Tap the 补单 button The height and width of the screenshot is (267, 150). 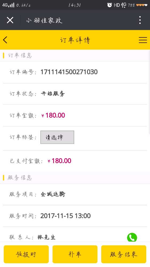[x=75, y=254]
